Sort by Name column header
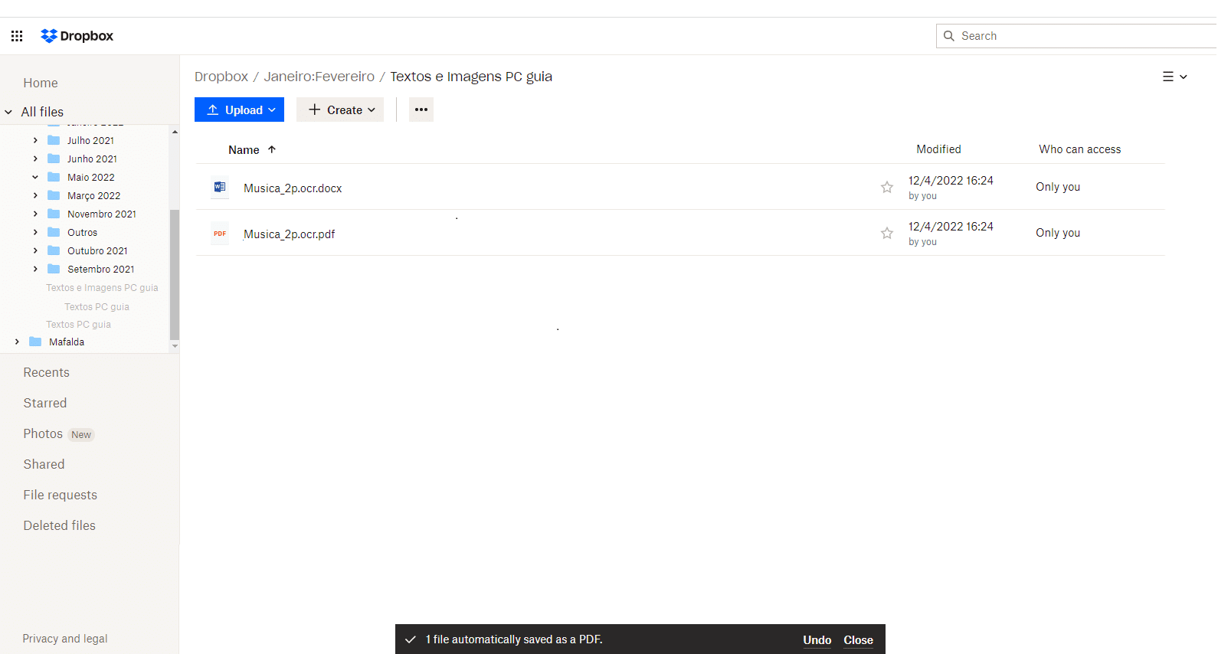The image size is (1218, 654). pos(244,150)
